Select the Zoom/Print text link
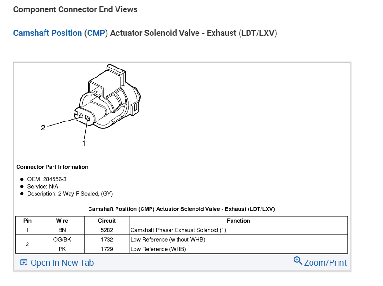This screenshot has height=286, width=383. coord(325,262)
